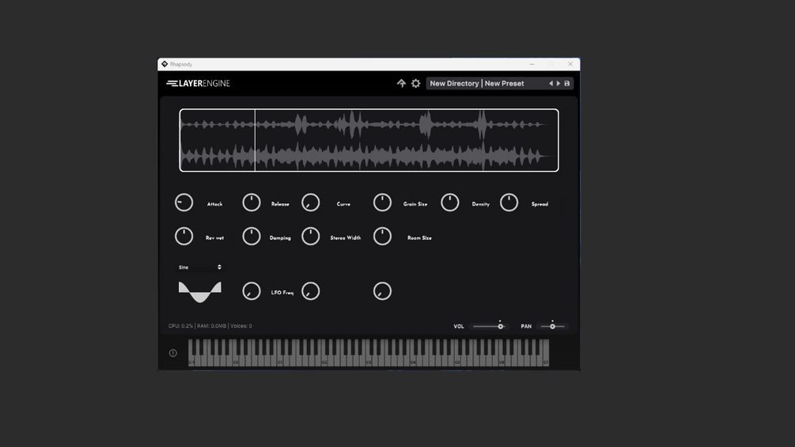This screenshot has height=447, width=795.
Task: Click the PAN slider handle
Action: [553, 327]
